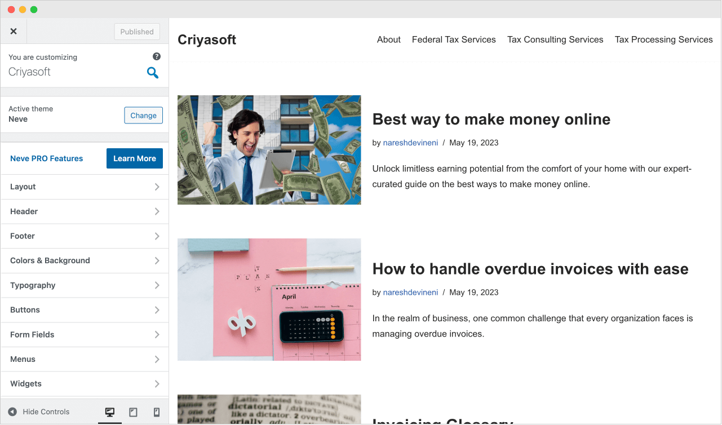Click the magnifier search icon beside Criyasoft
This screenshot has height=425, width=722.
(x=153, y=72)
